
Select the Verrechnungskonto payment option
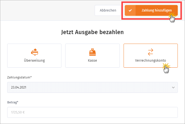pos(151,56)
